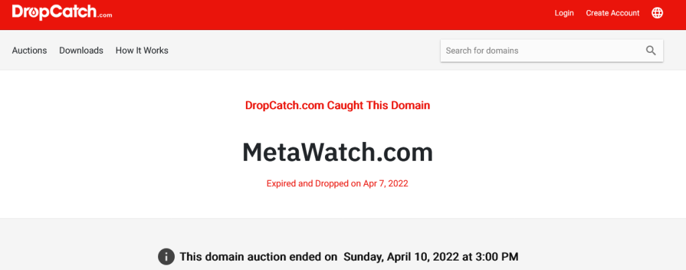This screenshot has height=270, width=686.
Task: Click the "DropCatch.com Caught This Domain" heading
Action: click(338, 105)
